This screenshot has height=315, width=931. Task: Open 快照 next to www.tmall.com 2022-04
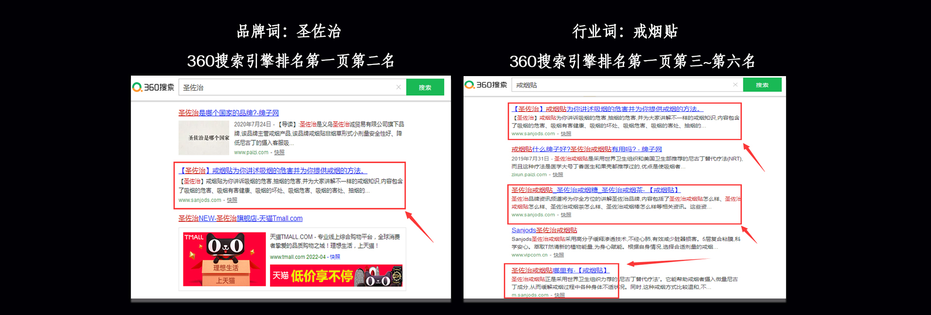point(335,257)
